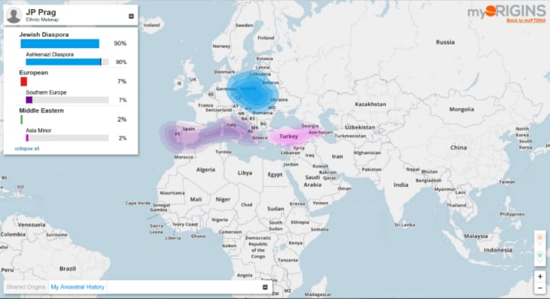550x299 pixels.
Task: Click the China map label
Action: click(458, 147)
